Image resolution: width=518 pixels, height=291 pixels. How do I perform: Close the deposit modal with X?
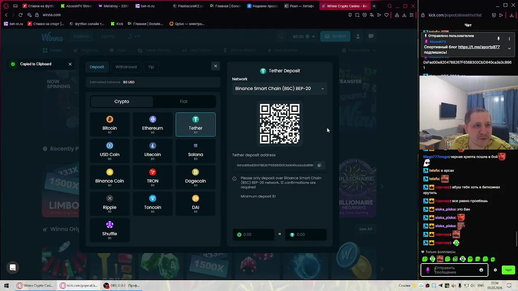click(x=215, y=66)
